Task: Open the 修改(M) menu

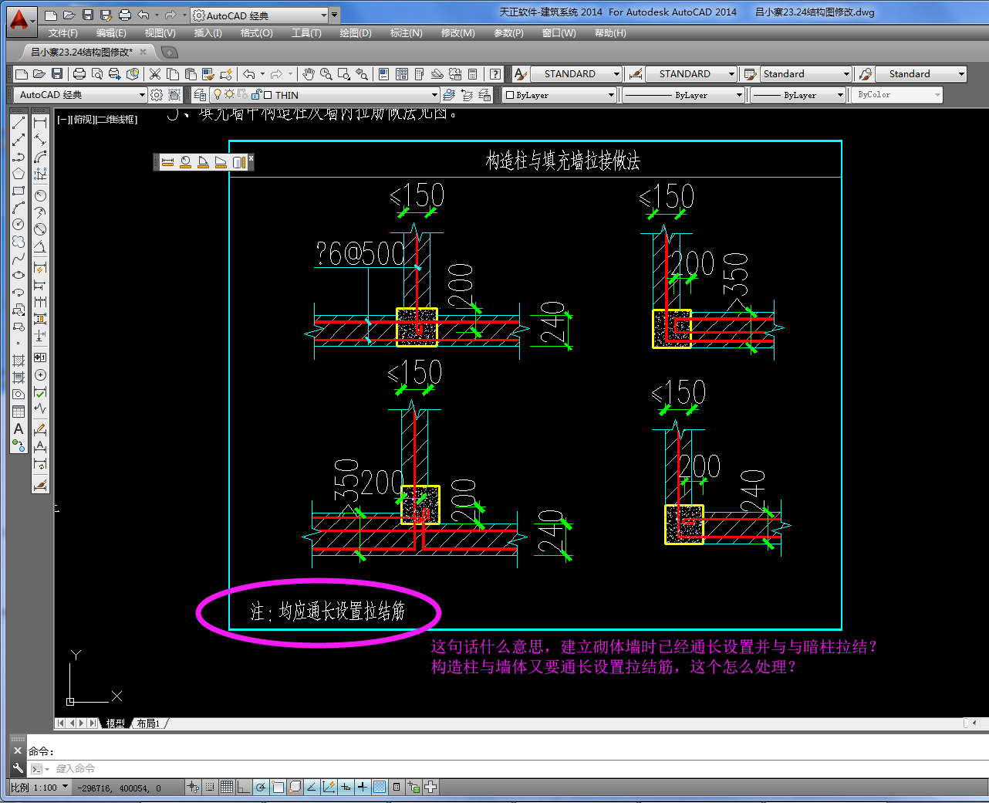Action: click(x=457, y=33)
